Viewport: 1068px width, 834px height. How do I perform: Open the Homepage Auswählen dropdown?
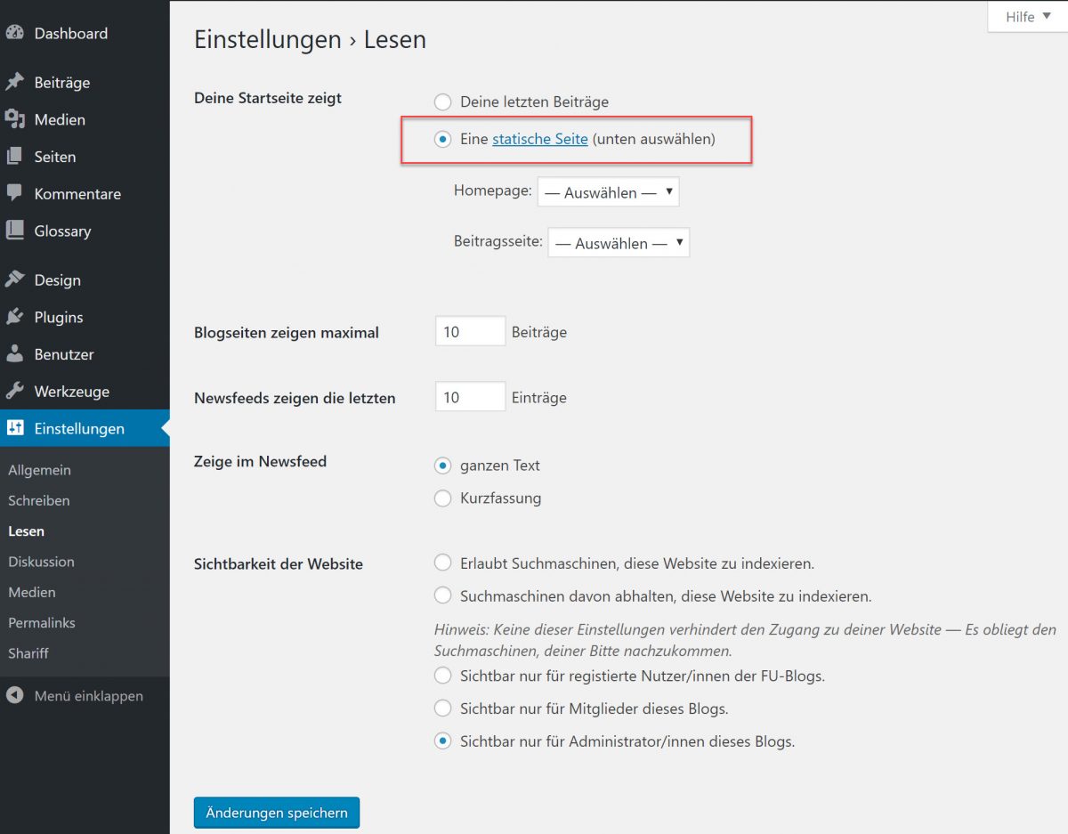pos(608,190)
